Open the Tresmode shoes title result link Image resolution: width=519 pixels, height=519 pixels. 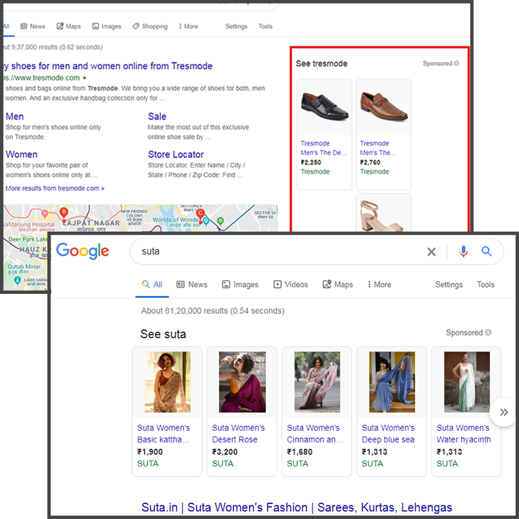point(108,66)
